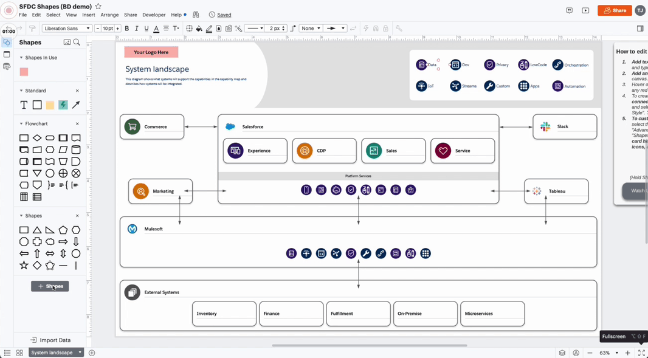
Task: Click the Saved status link
Action: pos(224,15)
